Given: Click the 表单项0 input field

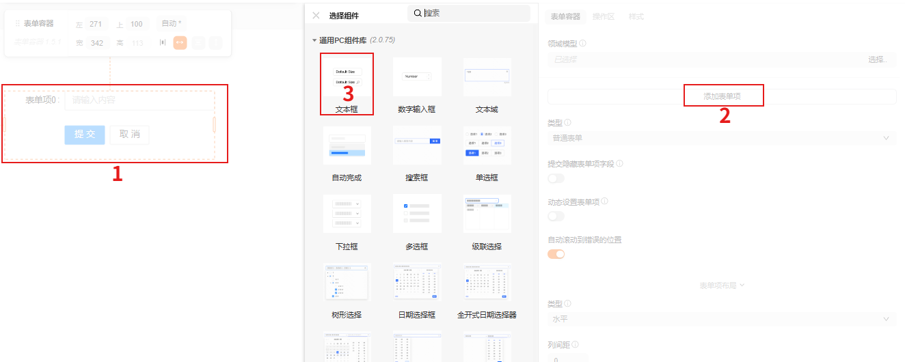Looking at the screenshot, I should coord(139,100).
